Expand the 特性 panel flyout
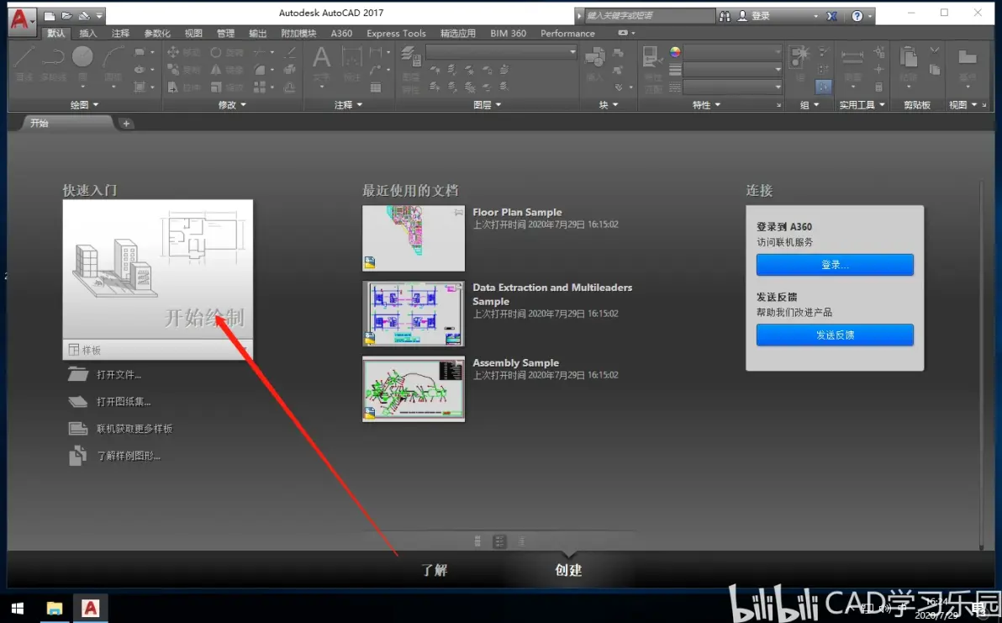Viewport: 1002px width, 623px height. coord(706,105)
